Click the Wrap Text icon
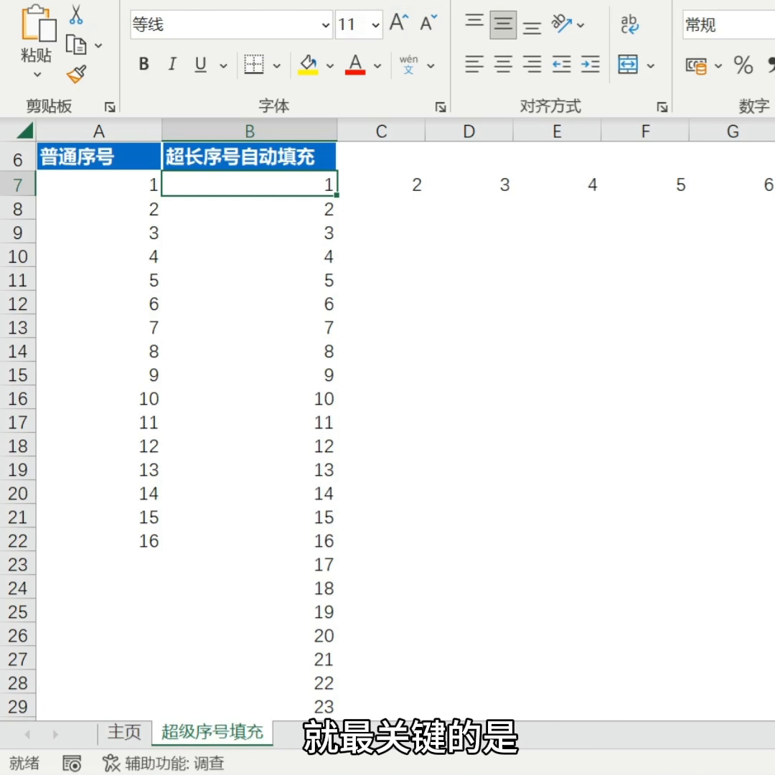 point(630,24)
